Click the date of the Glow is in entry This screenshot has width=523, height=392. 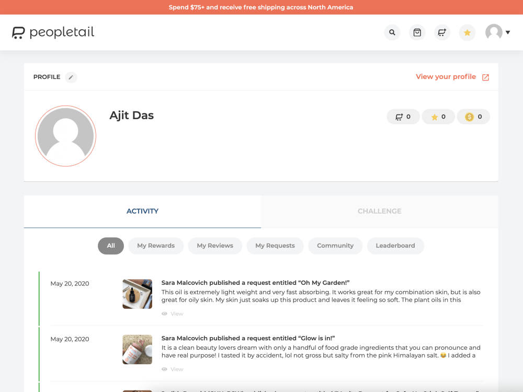[70, 339]
